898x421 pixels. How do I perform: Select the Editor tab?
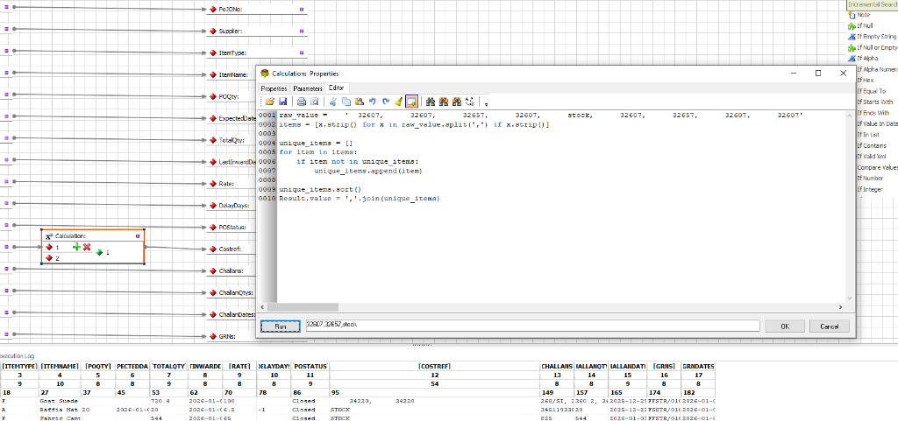336,88
